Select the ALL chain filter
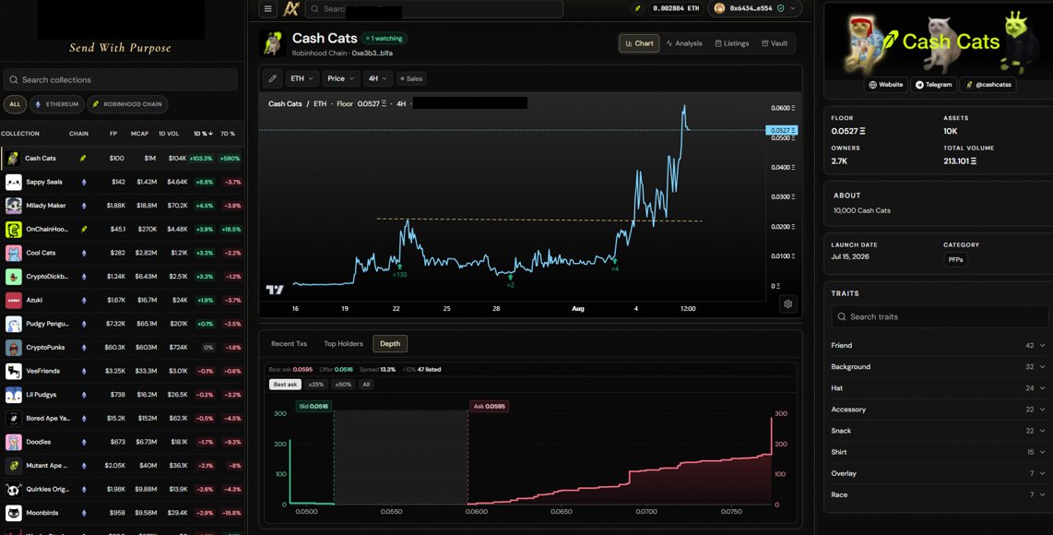The width and height of the screenshot is (1053, 535). pos(15,104)
